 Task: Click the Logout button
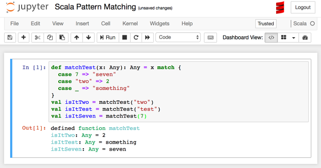[303, 7]
